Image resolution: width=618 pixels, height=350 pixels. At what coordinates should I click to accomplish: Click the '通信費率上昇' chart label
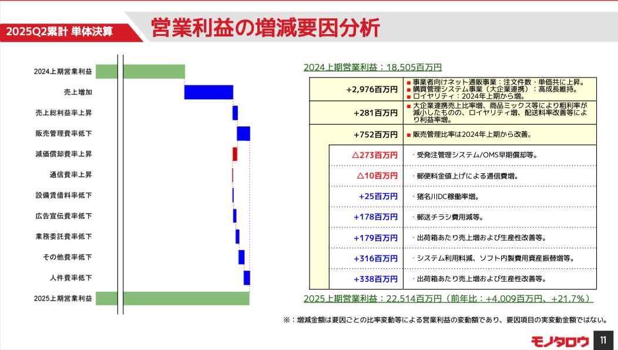point(71,174)
